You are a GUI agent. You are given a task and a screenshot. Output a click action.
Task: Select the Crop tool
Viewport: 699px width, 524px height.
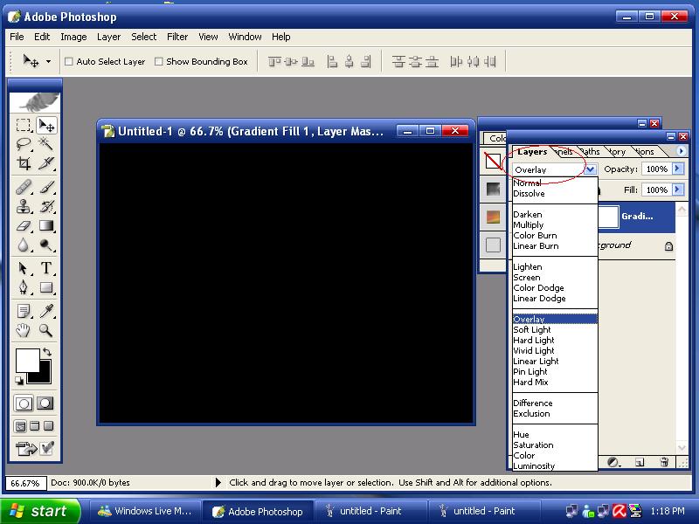pos(24,163)
